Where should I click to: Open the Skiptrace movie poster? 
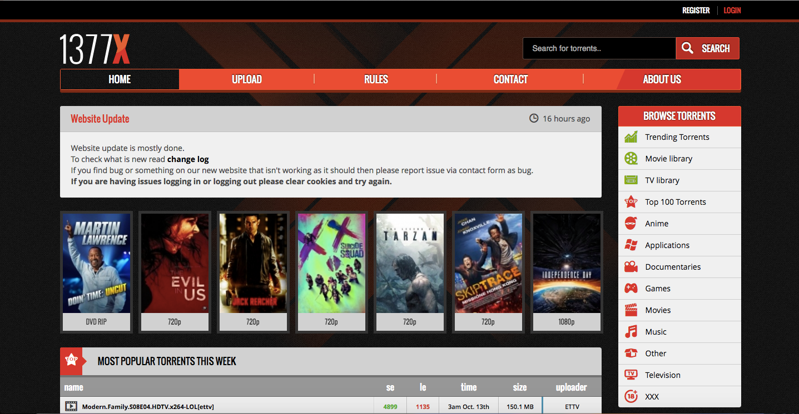488,264
